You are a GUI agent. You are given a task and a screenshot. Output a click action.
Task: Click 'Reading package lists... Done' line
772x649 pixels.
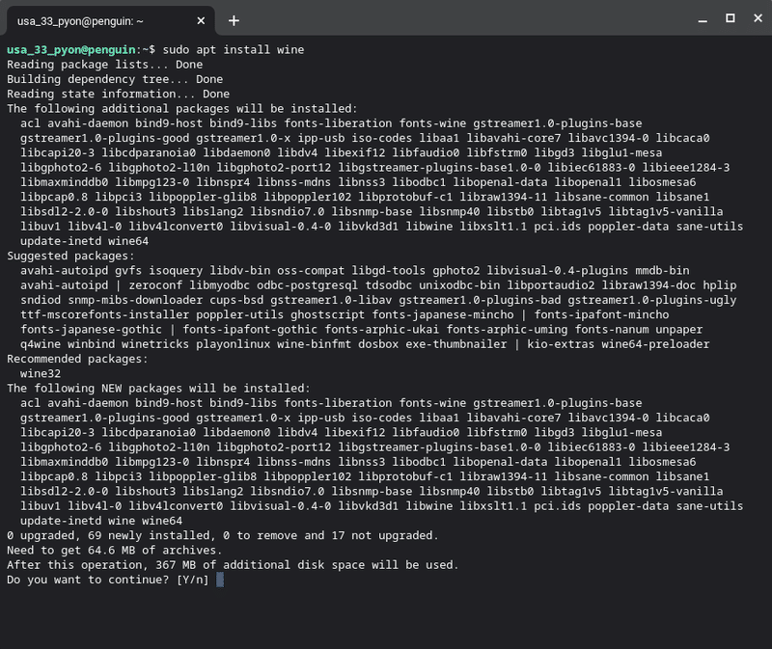[105, 65]
